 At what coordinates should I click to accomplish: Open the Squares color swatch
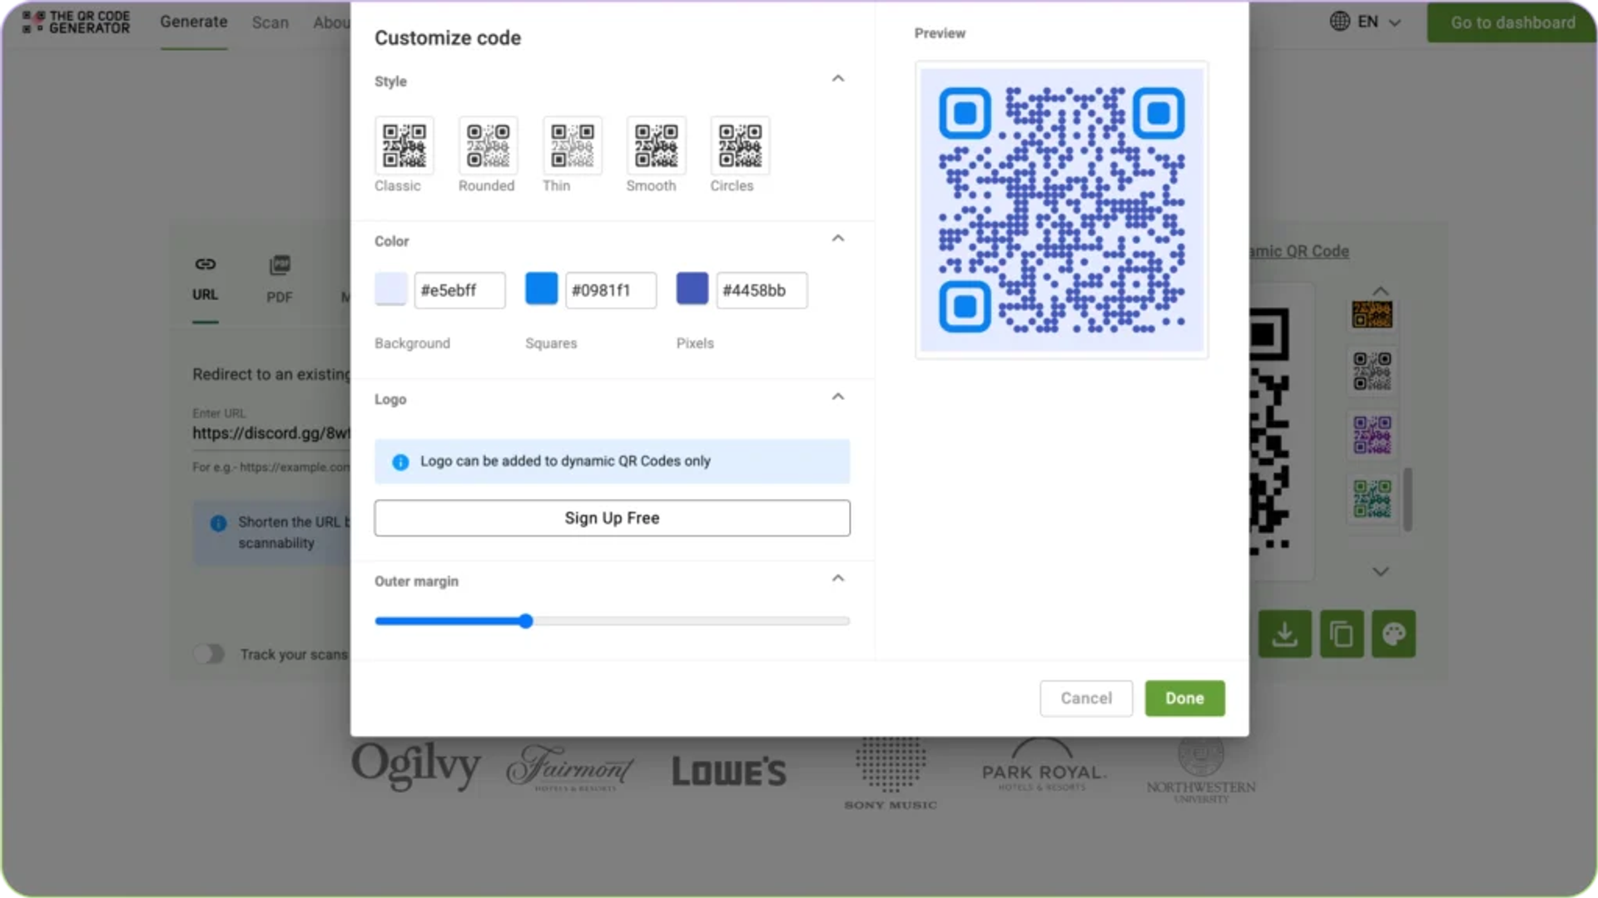coord(541,289)
